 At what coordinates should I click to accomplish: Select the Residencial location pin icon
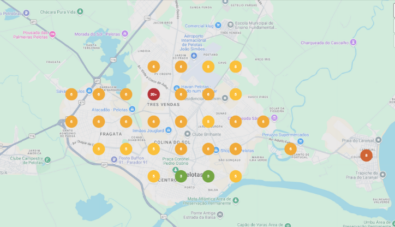[x=225, y=98]
